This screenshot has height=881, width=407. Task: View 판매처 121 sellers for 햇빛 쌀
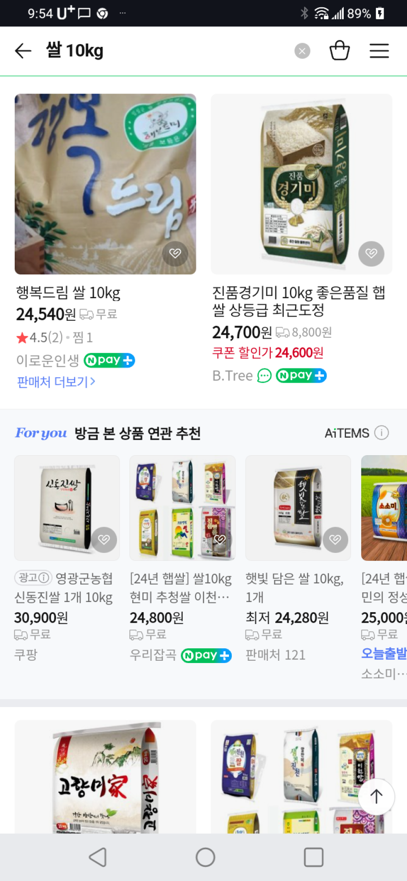pyautogui.click(x=275, y=655)
